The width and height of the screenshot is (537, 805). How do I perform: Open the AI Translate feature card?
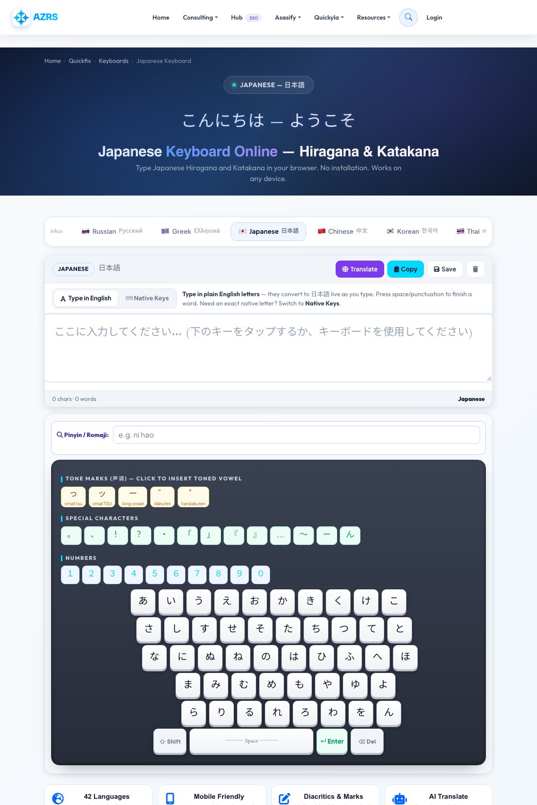[439, 795]
